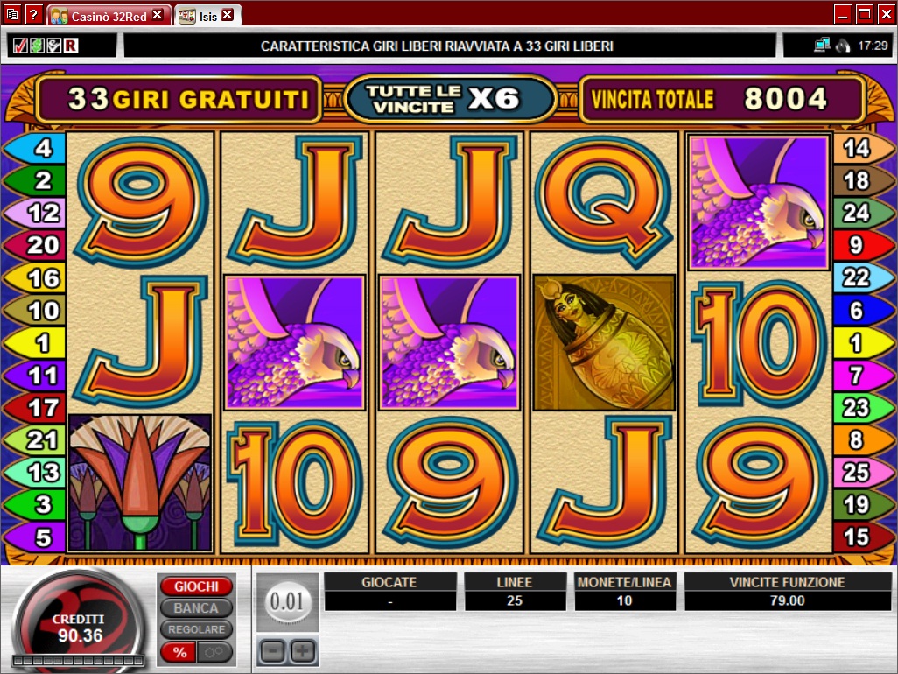
Task: Click the network connection status icon
Action: click(822, 45)
